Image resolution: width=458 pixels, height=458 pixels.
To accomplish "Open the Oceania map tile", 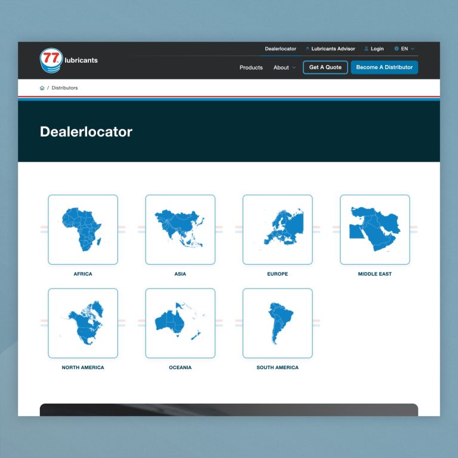I will pos(180,323).
